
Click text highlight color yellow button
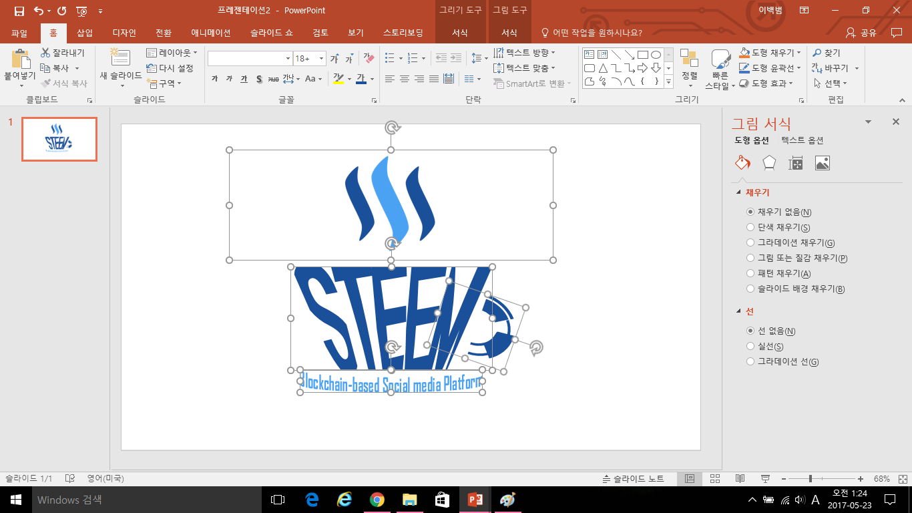click(x=338, y=79)
